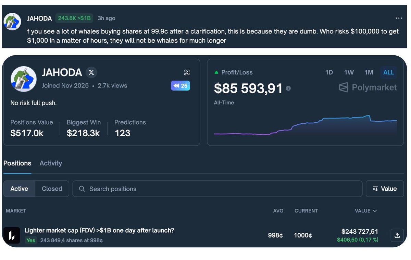This screenshot has width=411, height=260.
Task: Click the profile picture on the profile card
Action: point(24,79)
